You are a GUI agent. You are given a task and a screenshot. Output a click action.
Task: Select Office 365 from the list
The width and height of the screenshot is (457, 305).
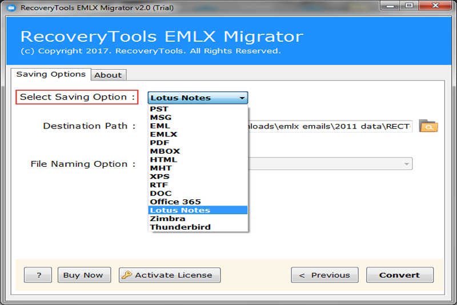tap(198, 202)
